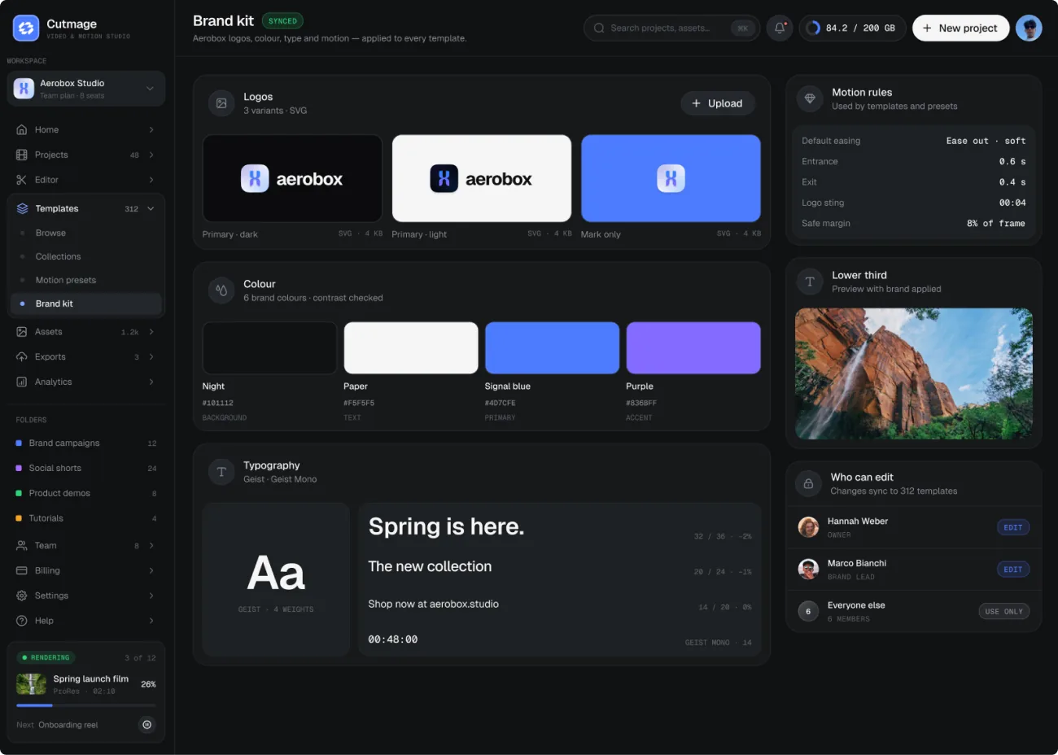
Task: Open Motion presets under Templates
Action: click(86, 280)
